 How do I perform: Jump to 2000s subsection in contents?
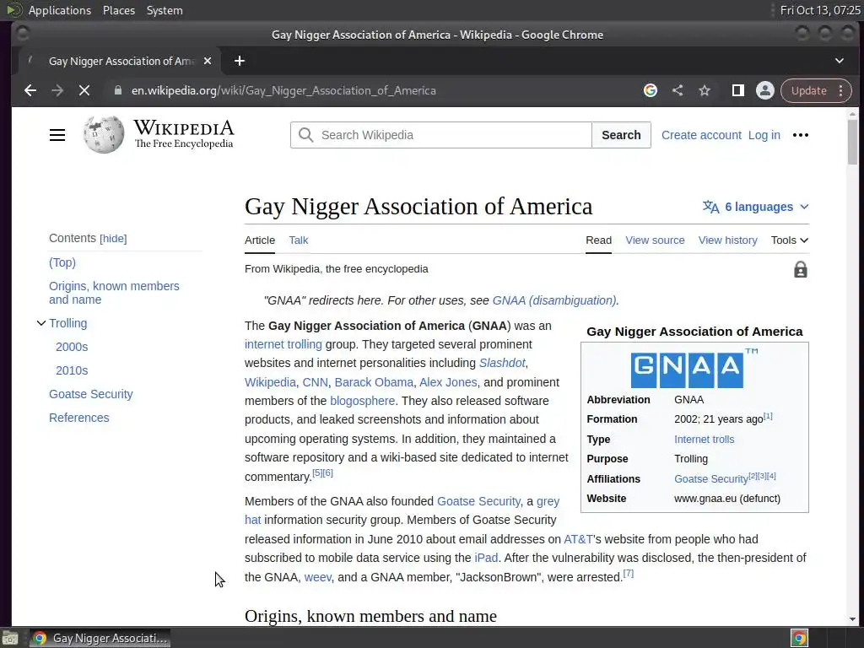72,347
